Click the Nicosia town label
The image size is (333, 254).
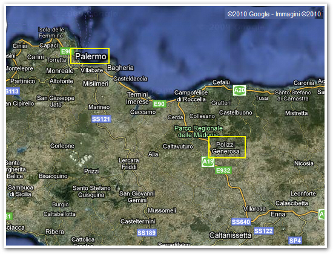coord(304,163)
